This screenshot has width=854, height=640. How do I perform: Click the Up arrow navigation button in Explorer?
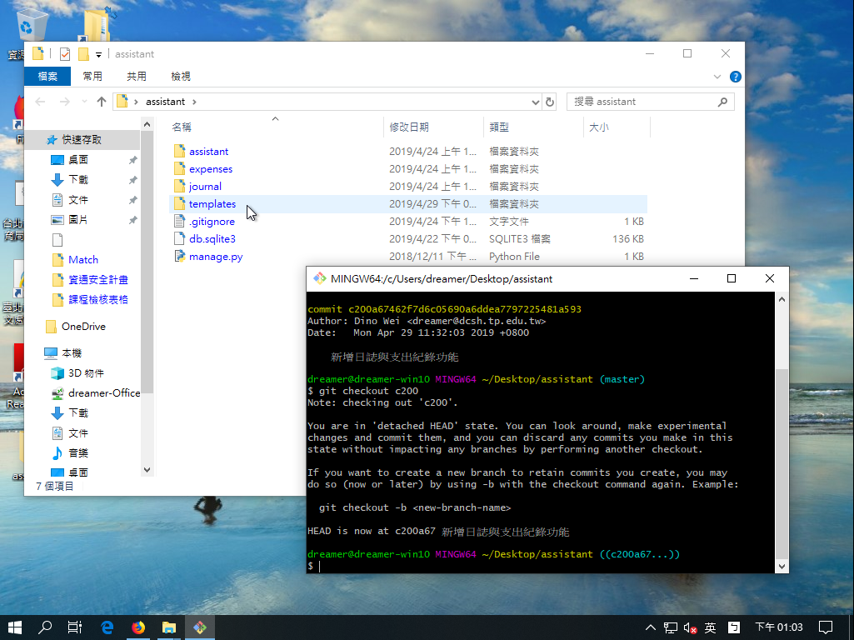pos(102,102)
